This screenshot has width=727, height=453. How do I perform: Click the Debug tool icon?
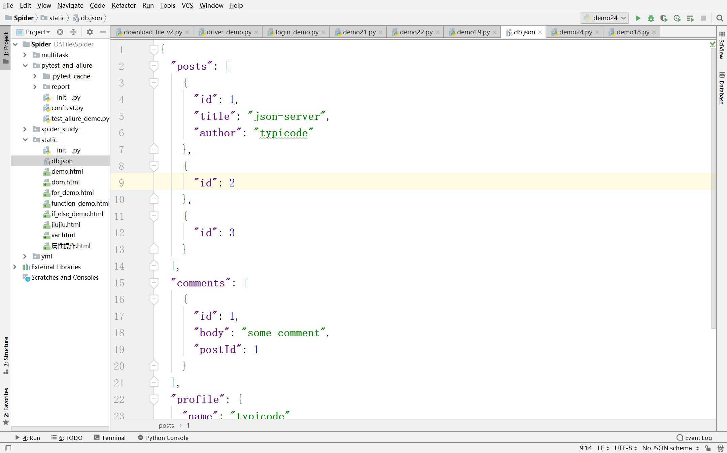(651, 18)
